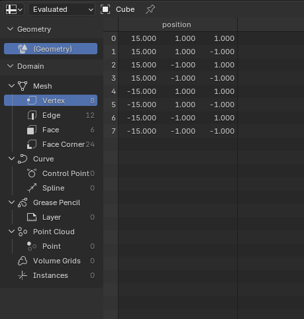Click the Face Corner domain icon
This screenshot has height=319, width=304.
pyautogui.click(x=32, y=144)
